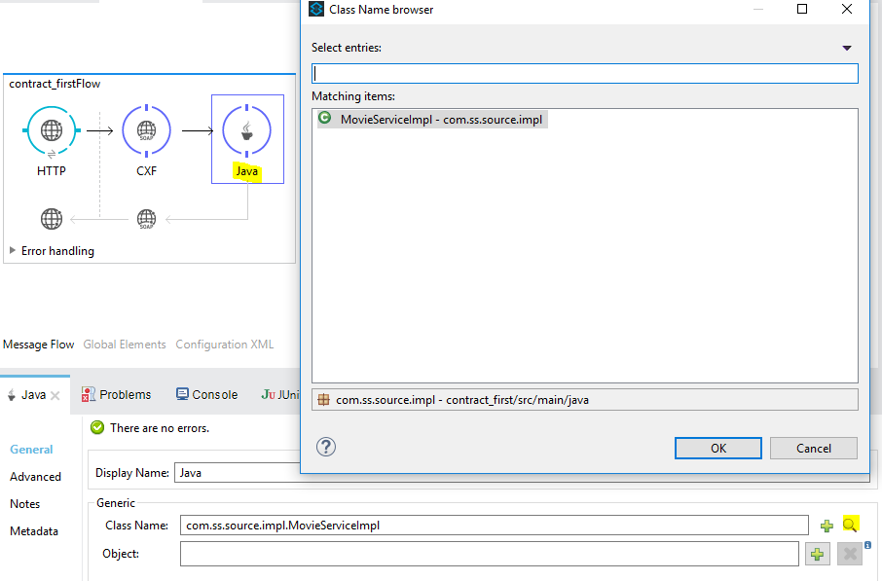Open the JUnit tab

(x=280, y=394)
